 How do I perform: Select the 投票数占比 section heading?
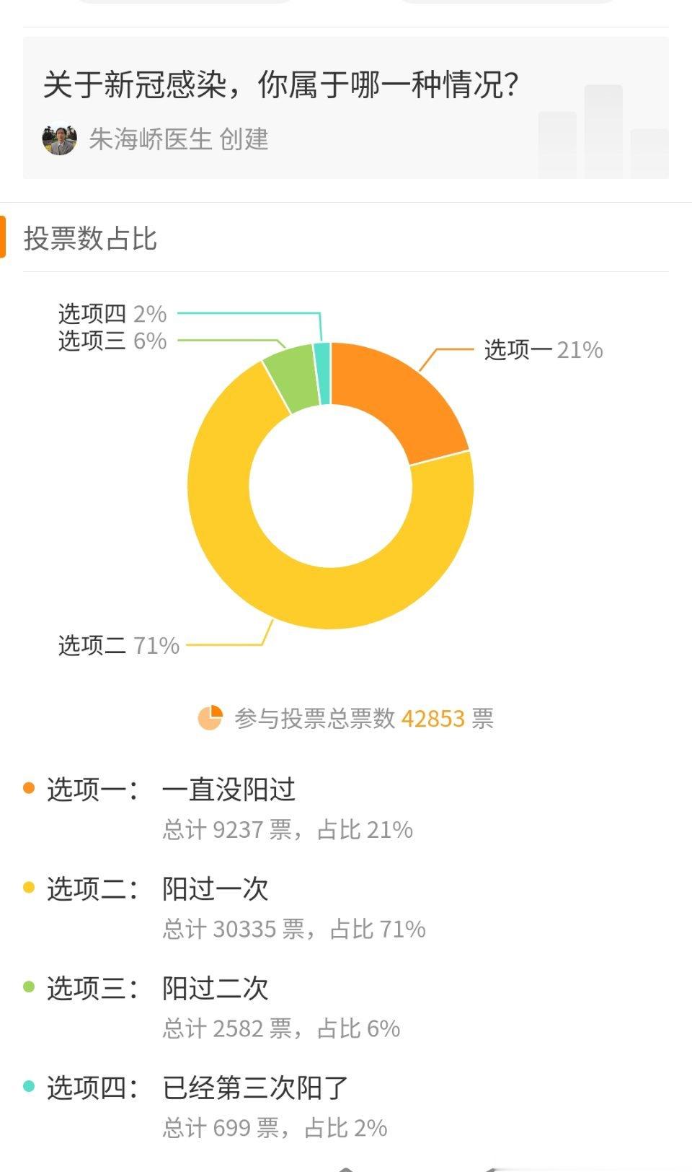[90, 238]
